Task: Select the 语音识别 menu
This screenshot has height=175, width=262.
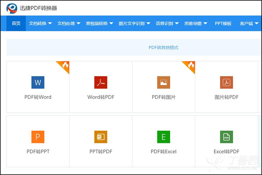Action: coord(164,23)
